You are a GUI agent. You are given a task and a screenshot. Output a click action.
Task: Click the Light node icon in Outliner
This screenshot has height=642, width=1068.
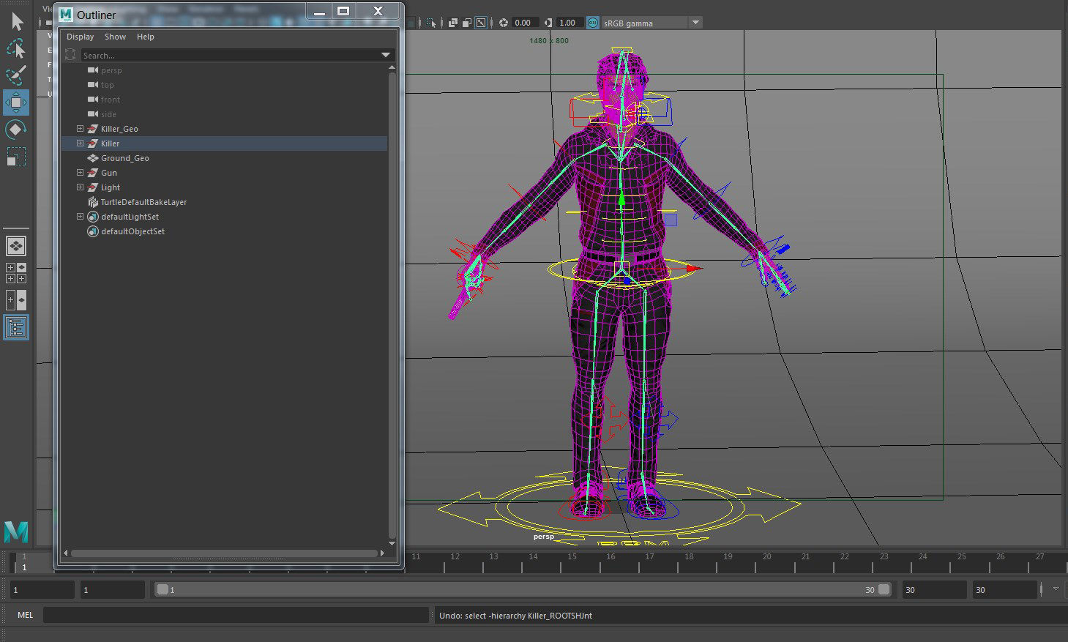[x=92, y=187]
